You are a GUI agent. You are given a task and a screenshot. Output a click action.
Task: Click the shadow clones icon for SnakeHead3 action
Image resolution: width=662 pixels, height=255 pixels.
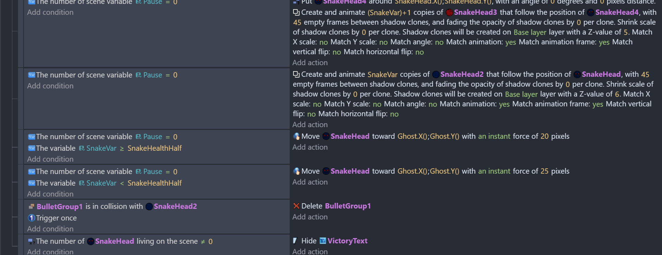[x=296, y=12]
